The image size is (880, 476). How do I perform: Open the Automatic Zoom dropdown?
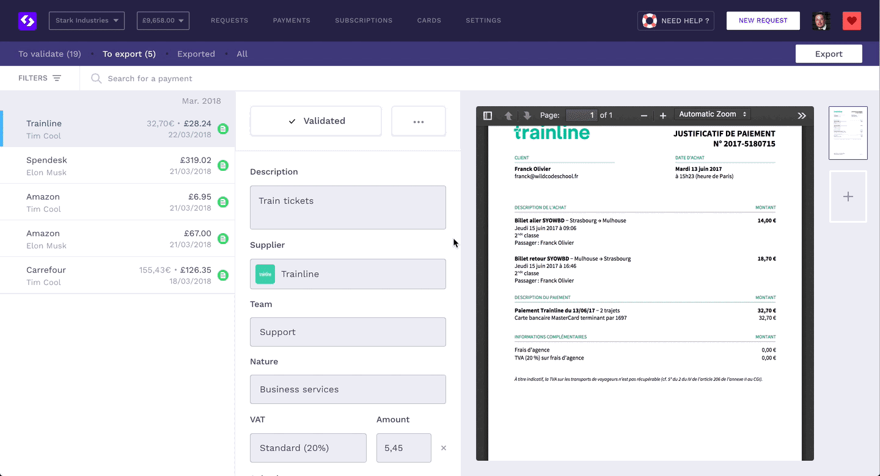click(x=713, y=114)
